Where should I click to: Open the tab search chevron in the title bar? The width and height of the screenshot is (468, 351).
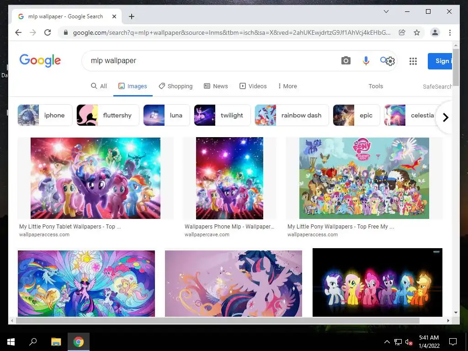(x=386, y=11)
